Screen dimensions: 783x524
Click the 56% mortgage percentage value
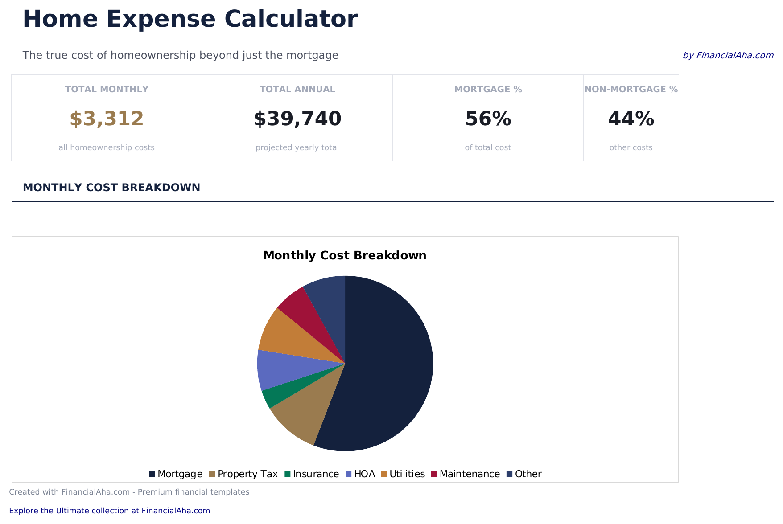(x=488, y=119)
